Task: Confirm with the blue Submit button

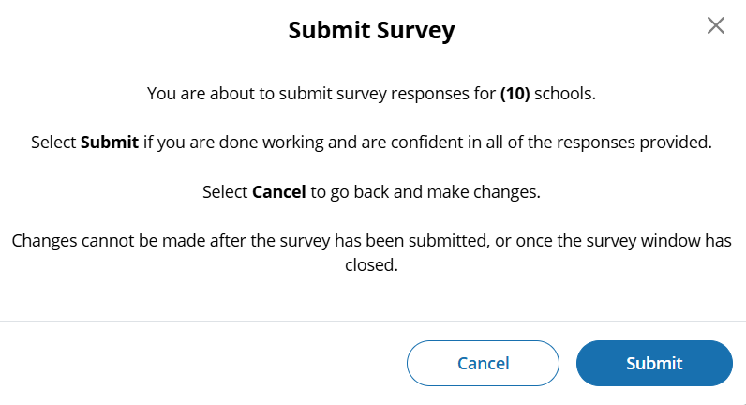Action: pos(654,364)
